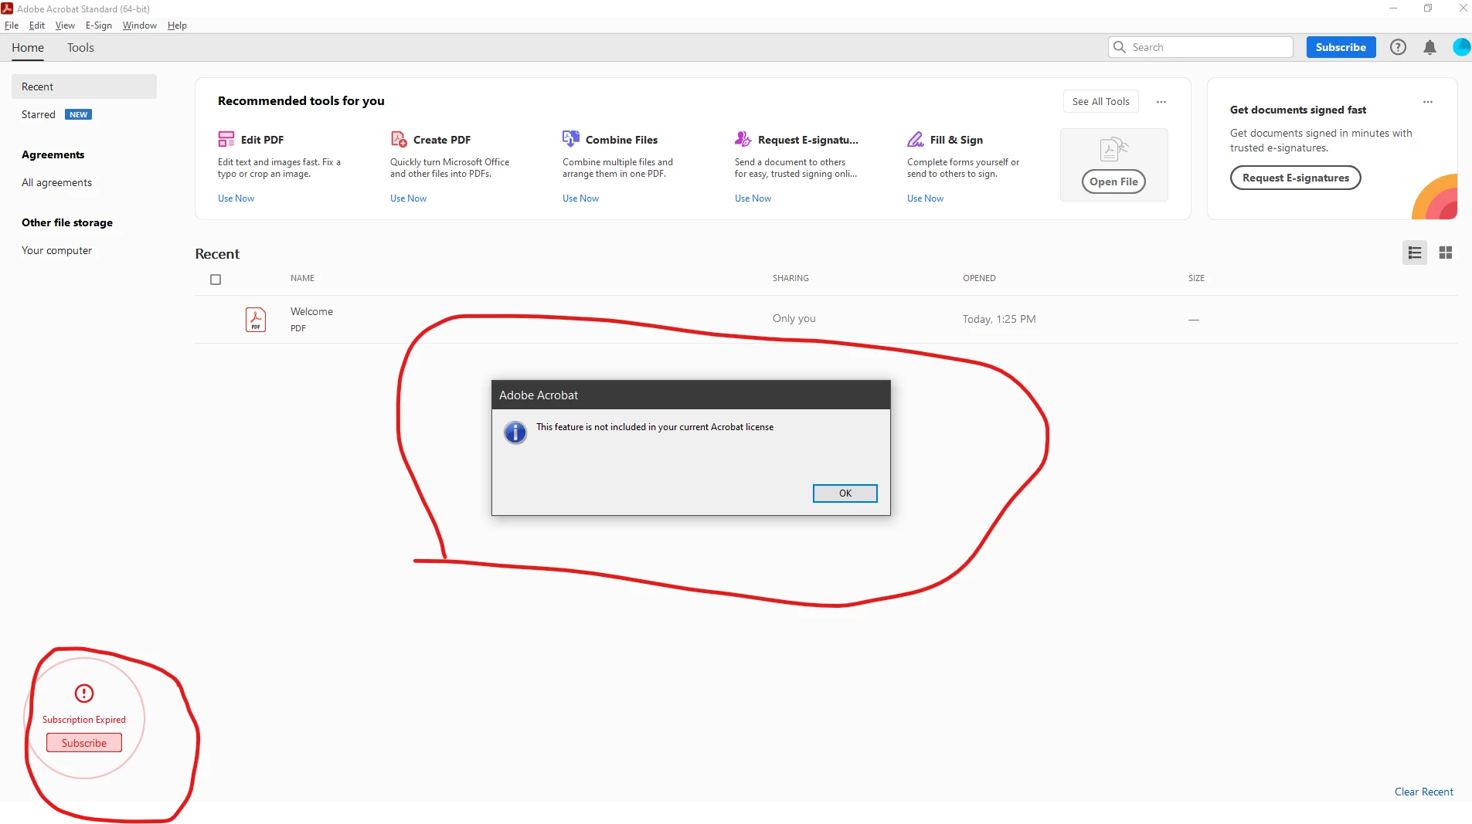Open the View menu
Image resolution: width=1472 pixels, height=824 pixels.
pos(65,25)
